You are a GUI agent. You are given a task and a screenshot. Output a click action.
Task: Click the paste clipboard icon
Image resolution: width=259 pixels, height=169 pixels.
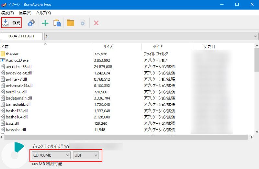57,23
